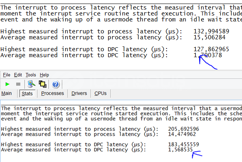The width and height of the screenshot is (242, 162).
Task: Start monitoring with the green play button
Action: (8, 84)
